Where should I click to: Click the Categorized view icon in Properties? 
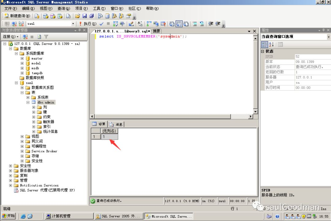click(x=264, y=44)
